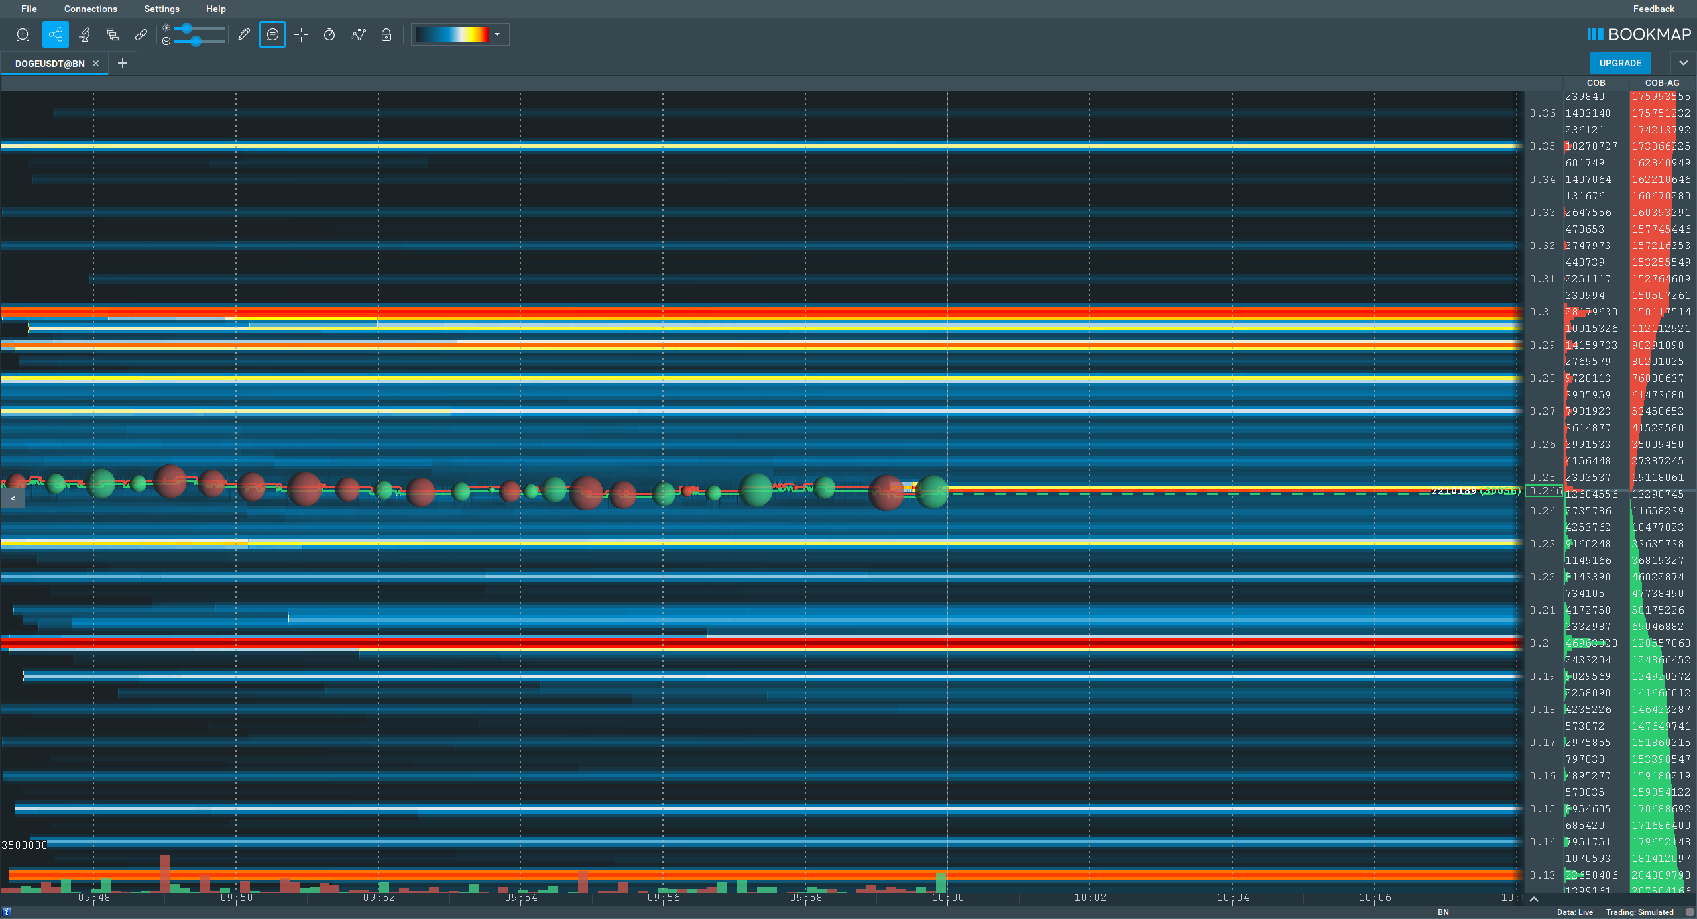Toggle the chat annotations tool
1697x919 pixels.
[x=272, y=34]
